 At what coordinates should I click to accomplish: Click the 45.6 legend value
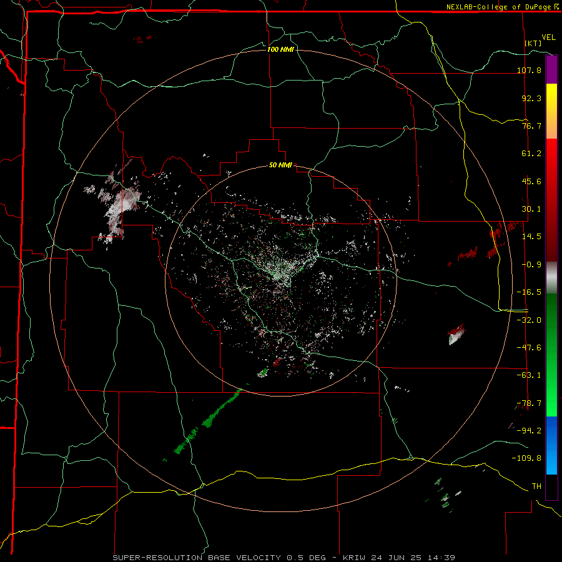pyautogui.click(x=531, y=181)
